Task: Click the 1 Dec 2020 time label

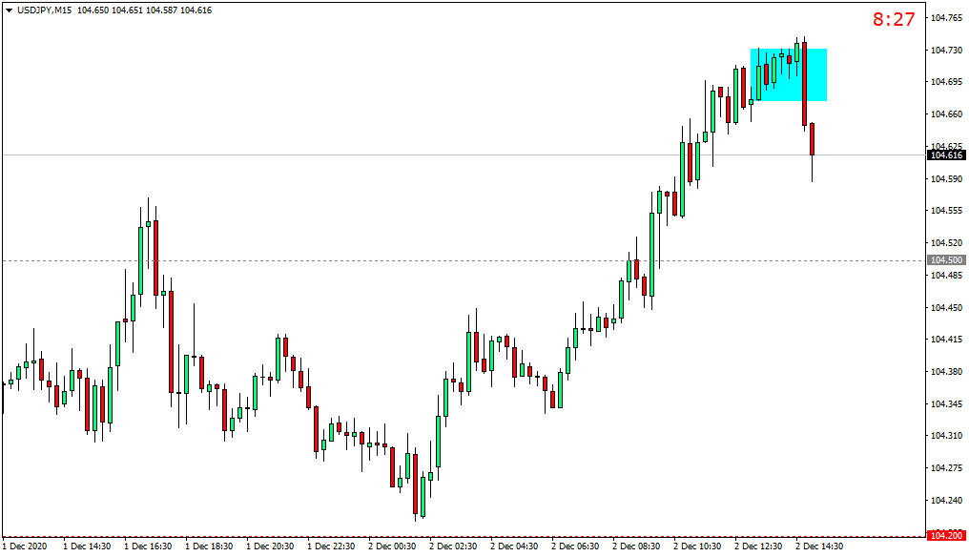Action: 24,547
